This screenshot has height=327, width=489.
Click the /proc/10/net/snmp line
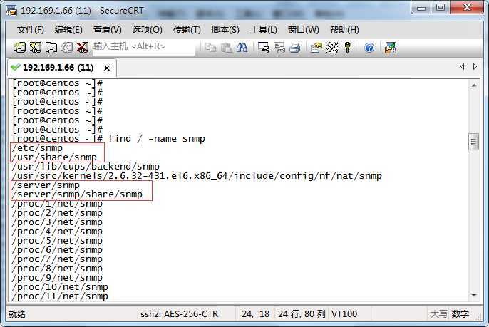[60, 287]
